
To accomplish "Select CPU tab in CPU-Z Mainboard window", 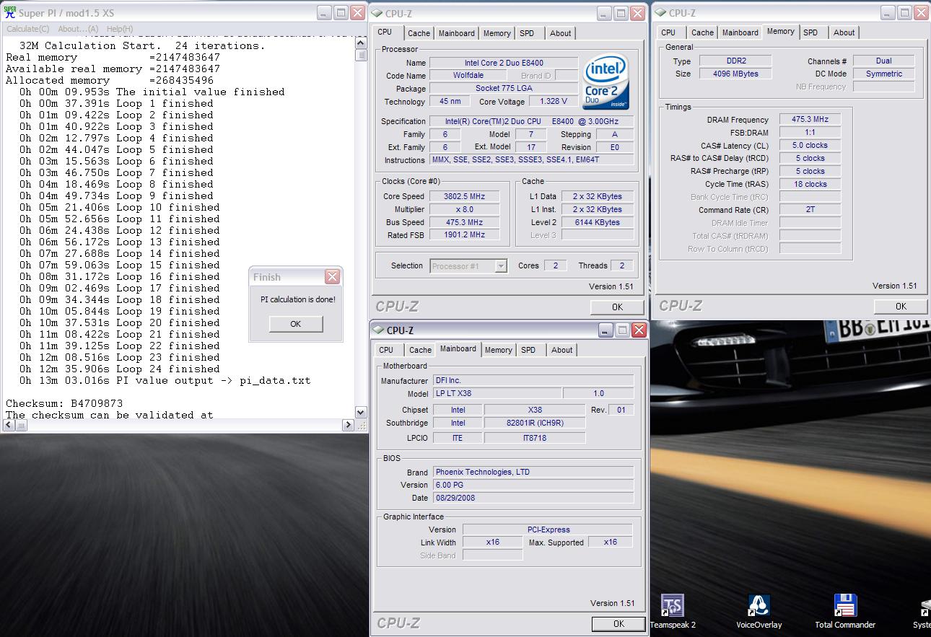I will coord(386,350).
